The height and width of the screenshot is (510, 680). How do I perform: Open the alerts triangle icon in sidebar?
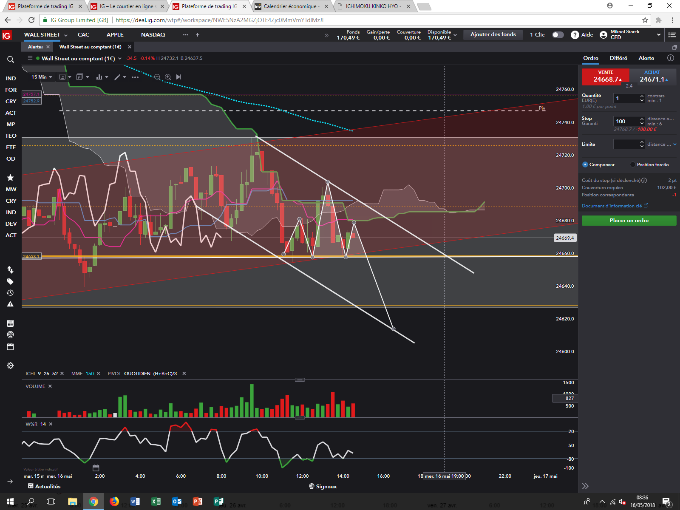(x=11, y=304)
